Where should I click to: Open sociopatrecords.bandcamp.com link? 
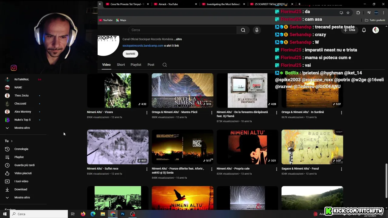pos(143,46)
